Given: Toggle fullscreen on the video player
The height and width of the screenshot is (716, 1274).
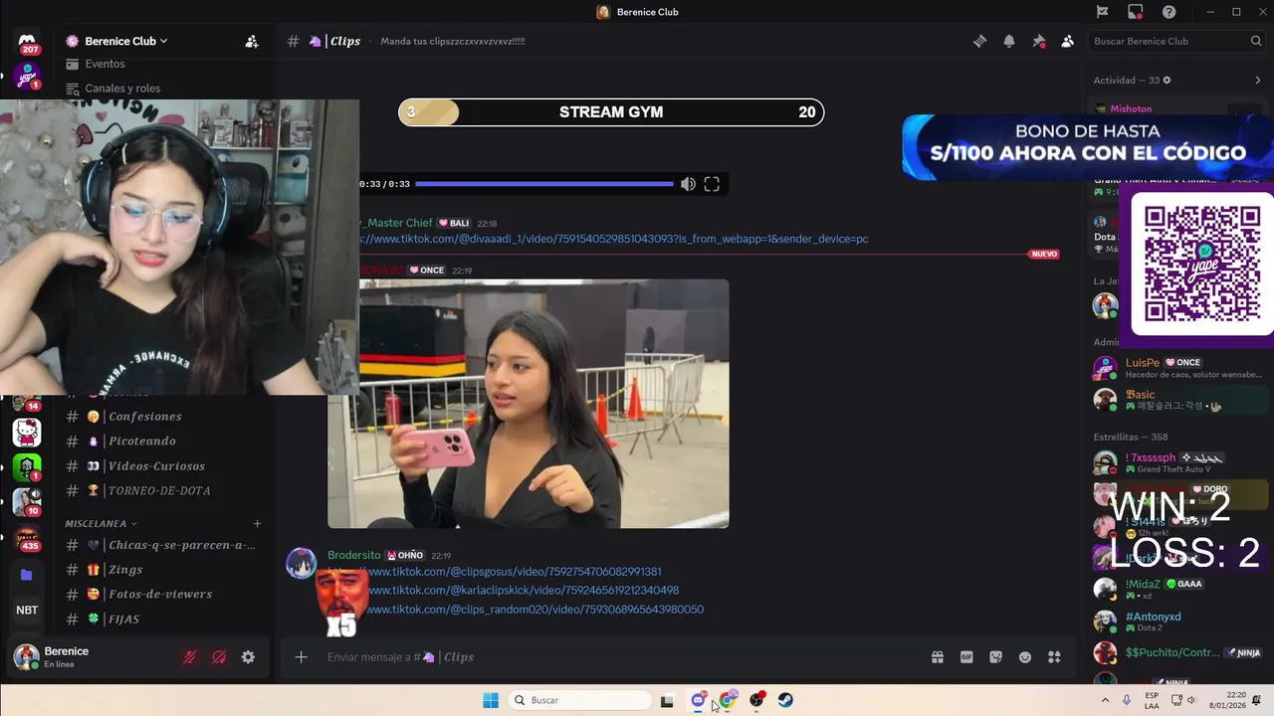Looking at the screenshot, I should click(x=712, y=184).
